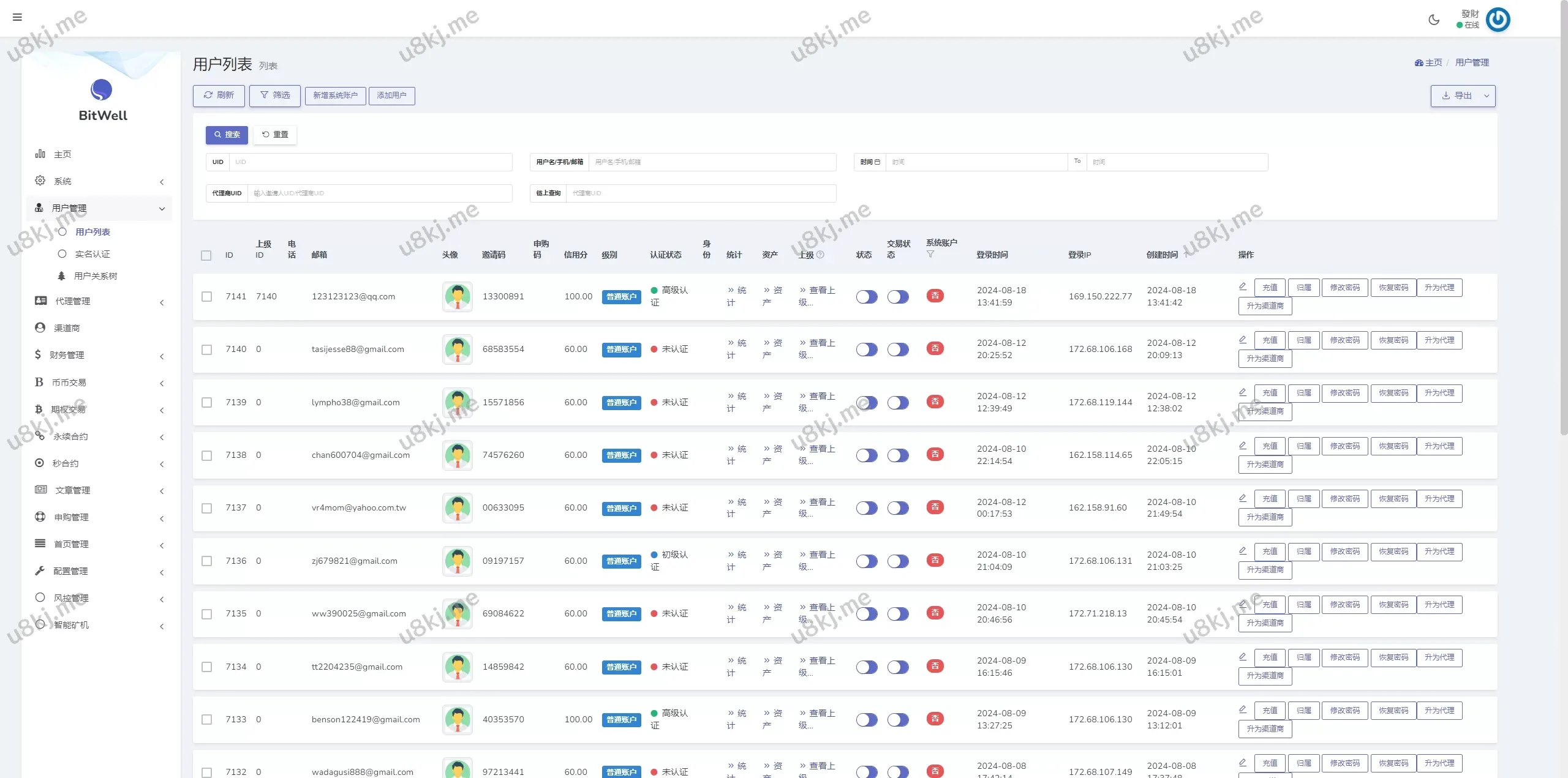The width and height of the screenshot is (1568, 778).
Task: Click system account filter funnel icon
Action: click(930, 254)
